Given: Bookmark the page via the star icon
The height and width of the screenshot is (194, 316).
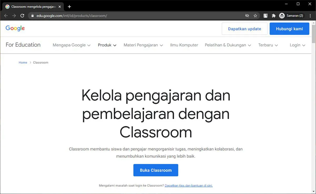Looking at the screenshot, I should pos(255,16).
